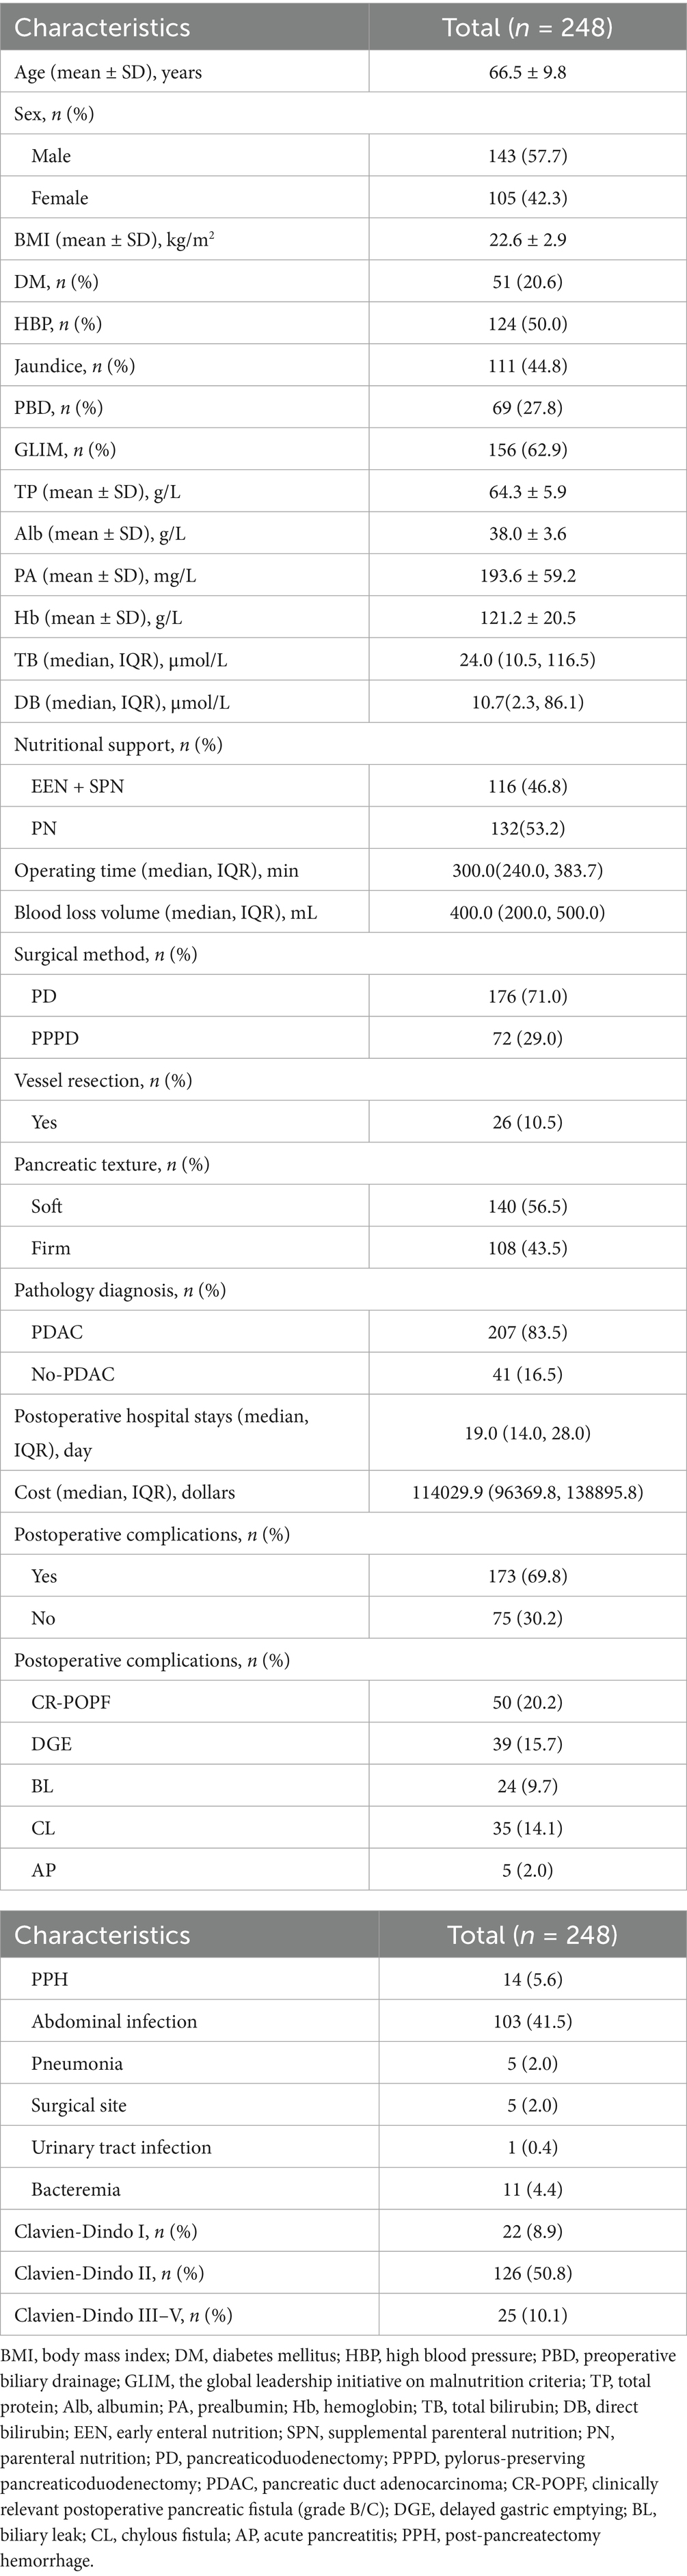Select the PDAC value 207 (83.5)
Image resolution: width=687 pixels, height=2576 pixels.
click(x=527, y=1332)
